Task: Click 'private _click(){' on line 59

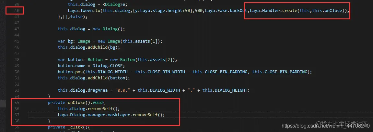Action: click(69, 127)
